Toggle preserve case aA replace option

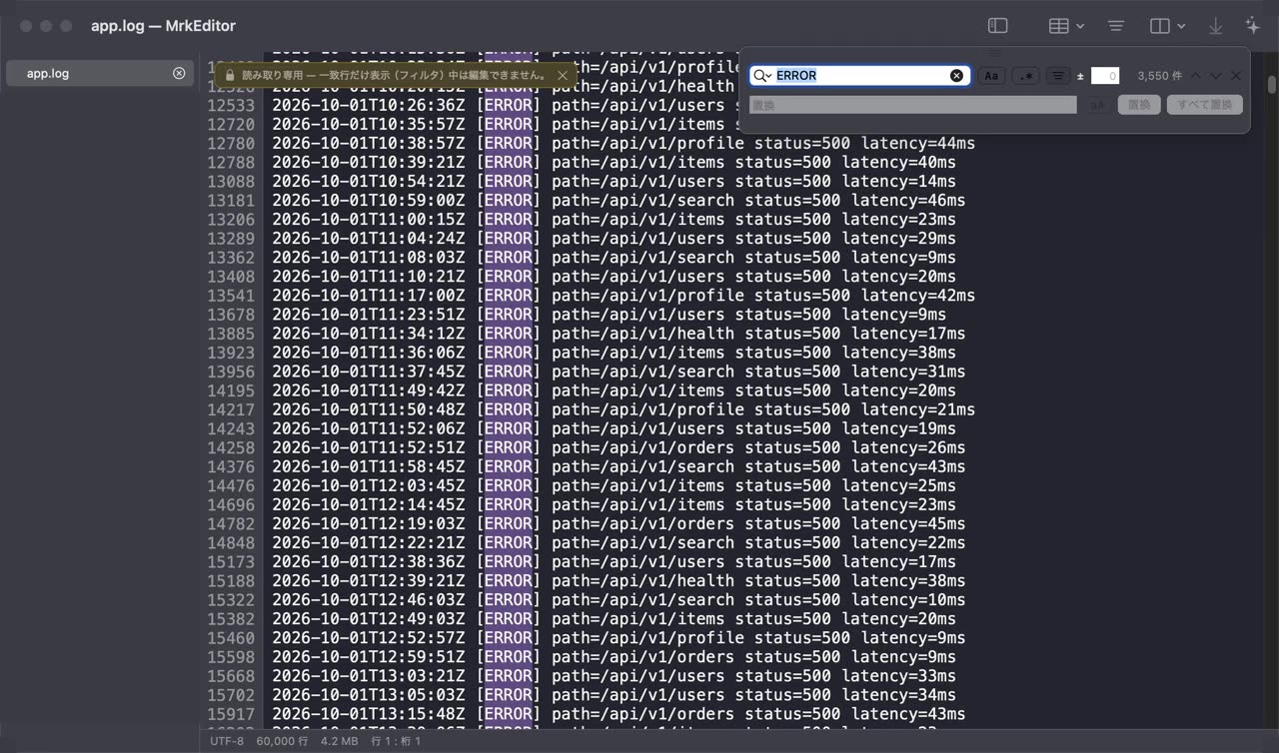coord(1098,105)
